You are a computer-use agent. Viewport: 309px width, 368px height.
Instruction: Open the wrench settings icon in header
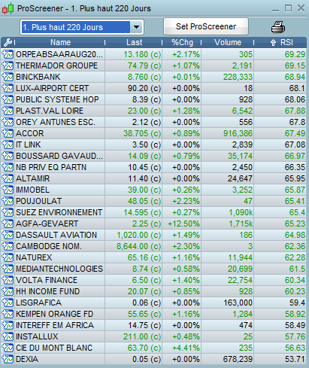pos(8,43)
